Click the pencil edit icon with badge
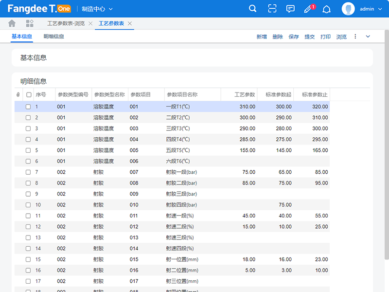This screenshot has height=292, width=389. pos(308,9)
